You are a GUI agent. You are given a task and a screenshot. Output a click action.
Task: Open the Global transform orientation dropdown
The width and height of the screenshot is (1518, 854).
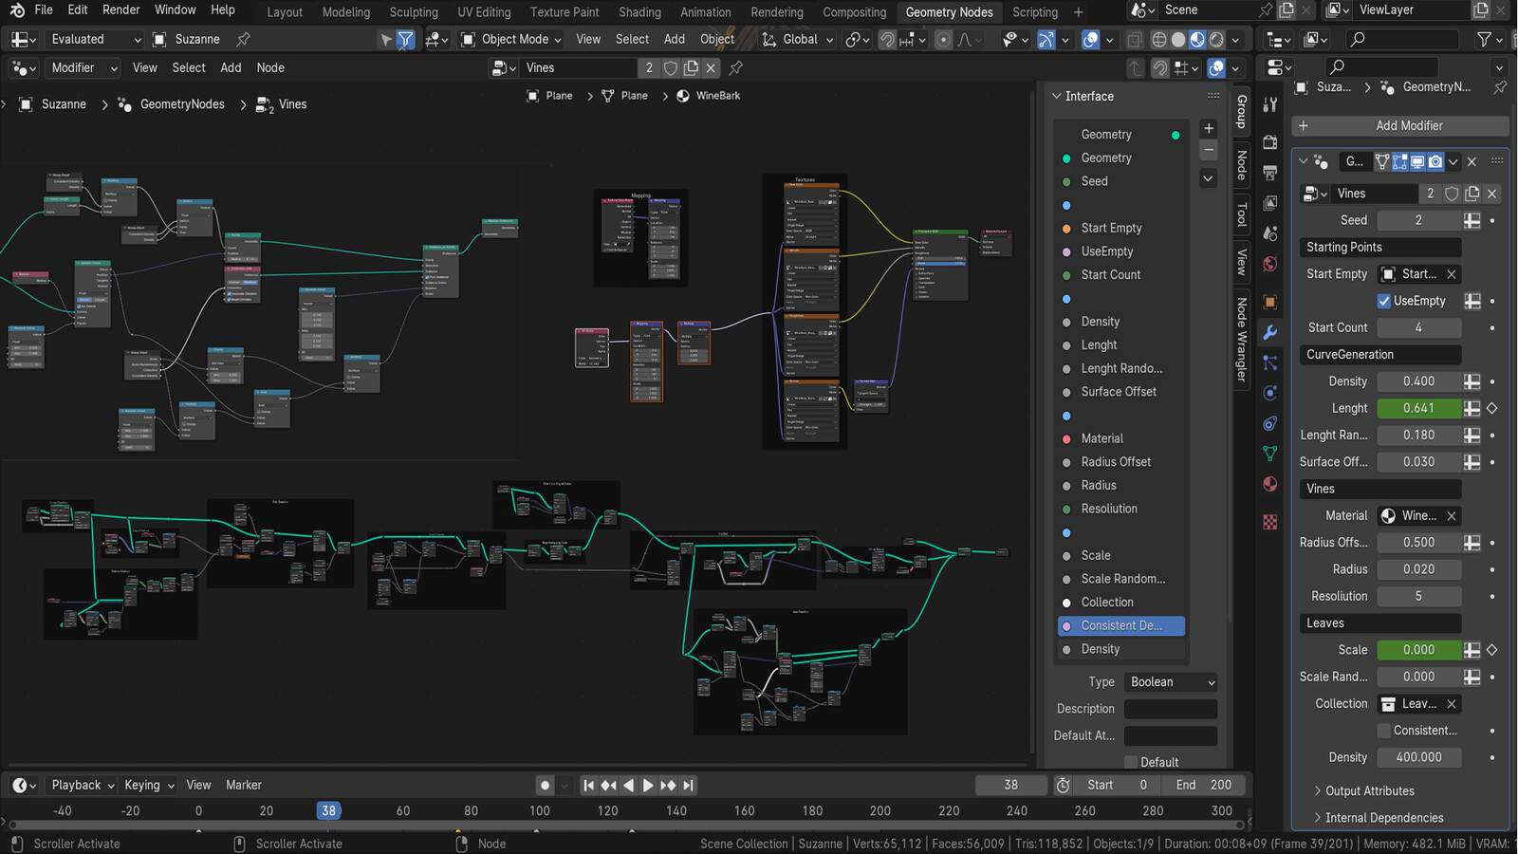797,39
